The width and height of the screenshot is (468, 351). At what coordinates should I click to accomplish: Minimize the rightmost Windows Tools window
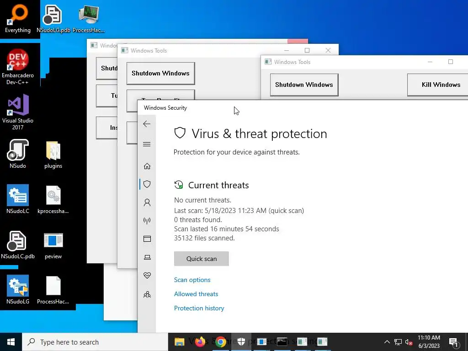(430, 62)
